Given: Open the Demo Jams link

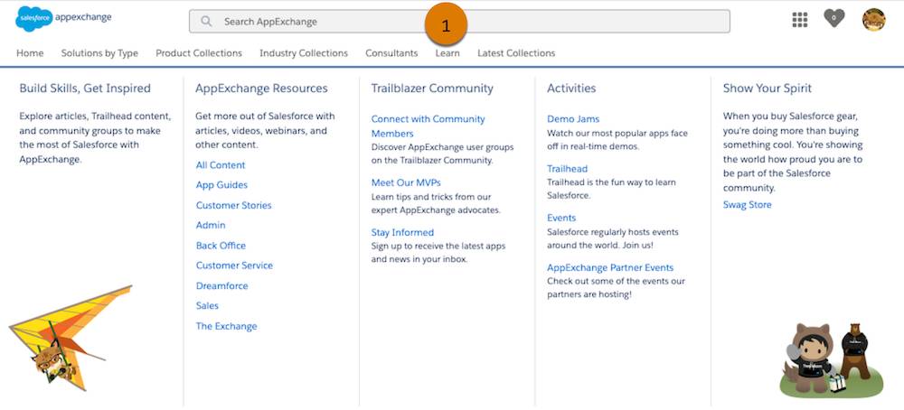Looking at the screenshot, I should (573, 118).
